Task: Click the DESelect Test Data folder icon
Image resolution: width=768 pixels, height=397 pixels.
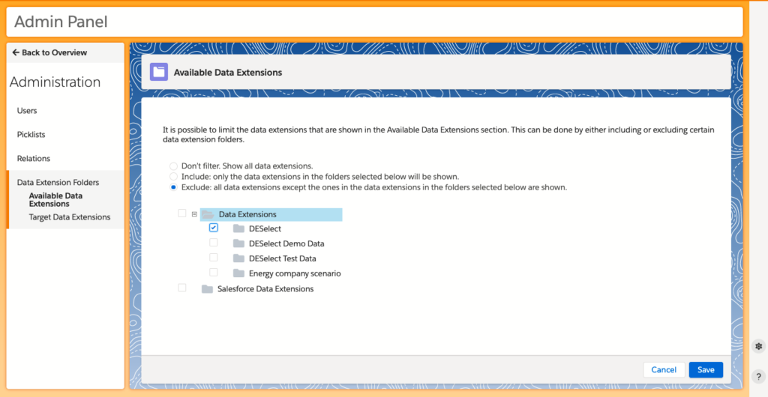Action: click(238, 258)
